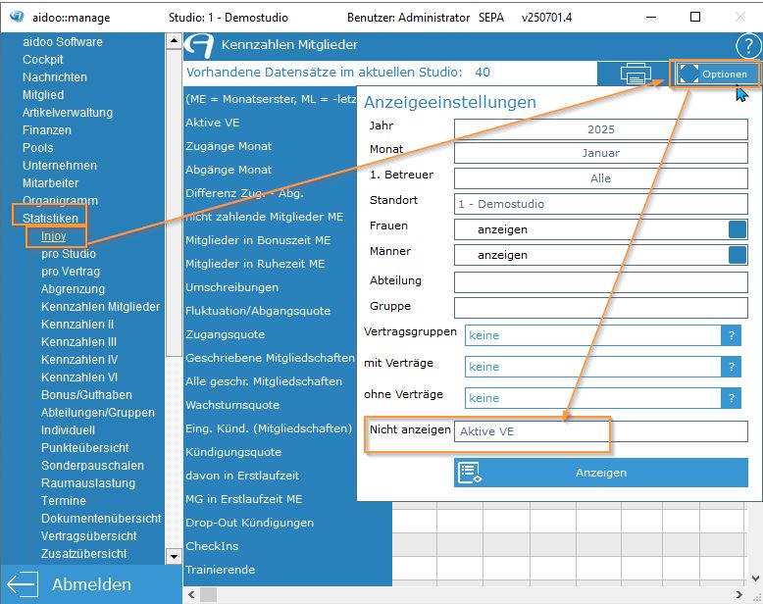Image resolution: width=763 pixels, height=604 pixels.
Task: Open Finanzen in sidebar
Action: [x=47, y=130]
